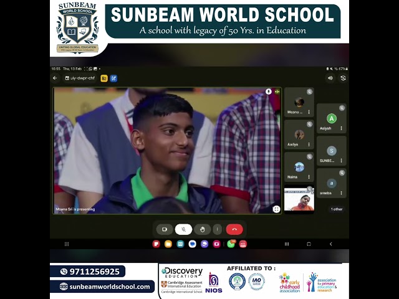Open the app drawer grid icon
The image size is (399, 299).
[x=67, y=244]
